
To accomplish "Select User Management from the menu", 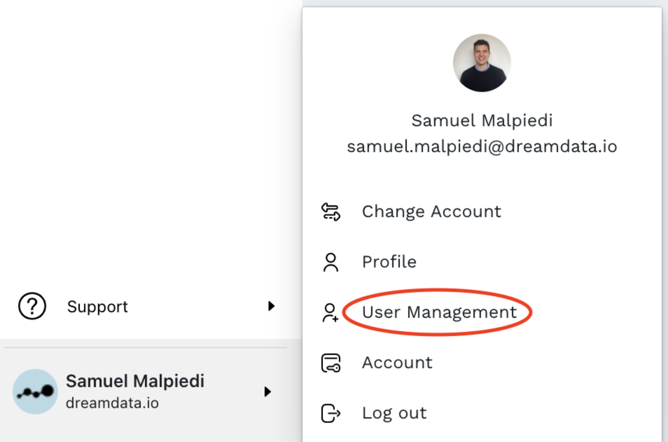I will (x=439, y=312).
